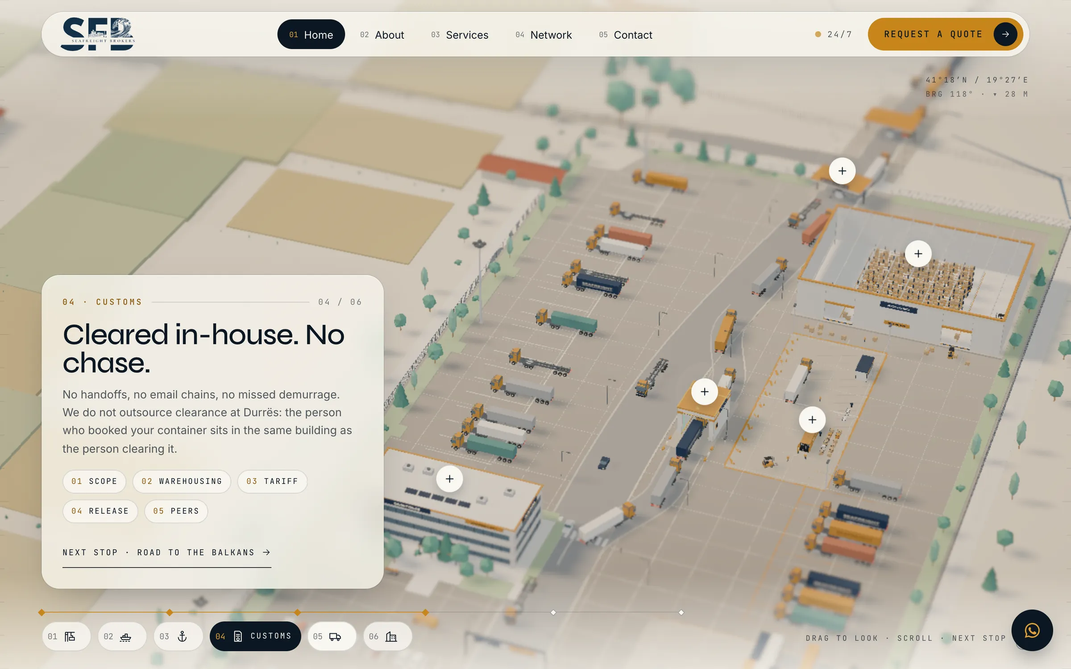Select the 01 Scope chip
The height and width of the screenshot is (669, 1071).
pos(94,482)
